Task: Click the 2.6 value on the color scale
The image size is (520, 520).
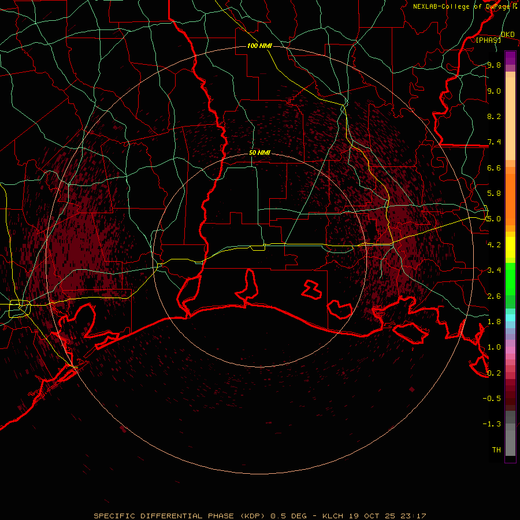Action: [494, 296]
